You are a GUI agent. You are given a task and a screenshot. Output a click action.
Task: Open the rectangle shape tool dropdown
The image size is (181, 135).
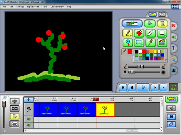click(165, 36)
